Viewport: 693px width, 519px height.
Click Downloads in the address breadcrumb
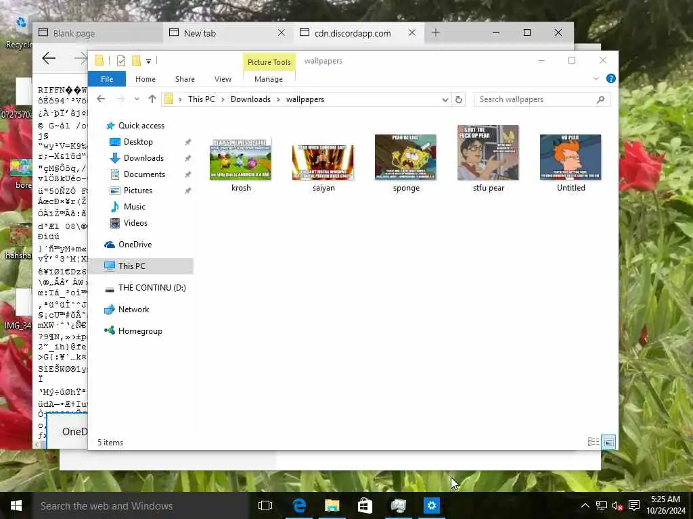250,99
